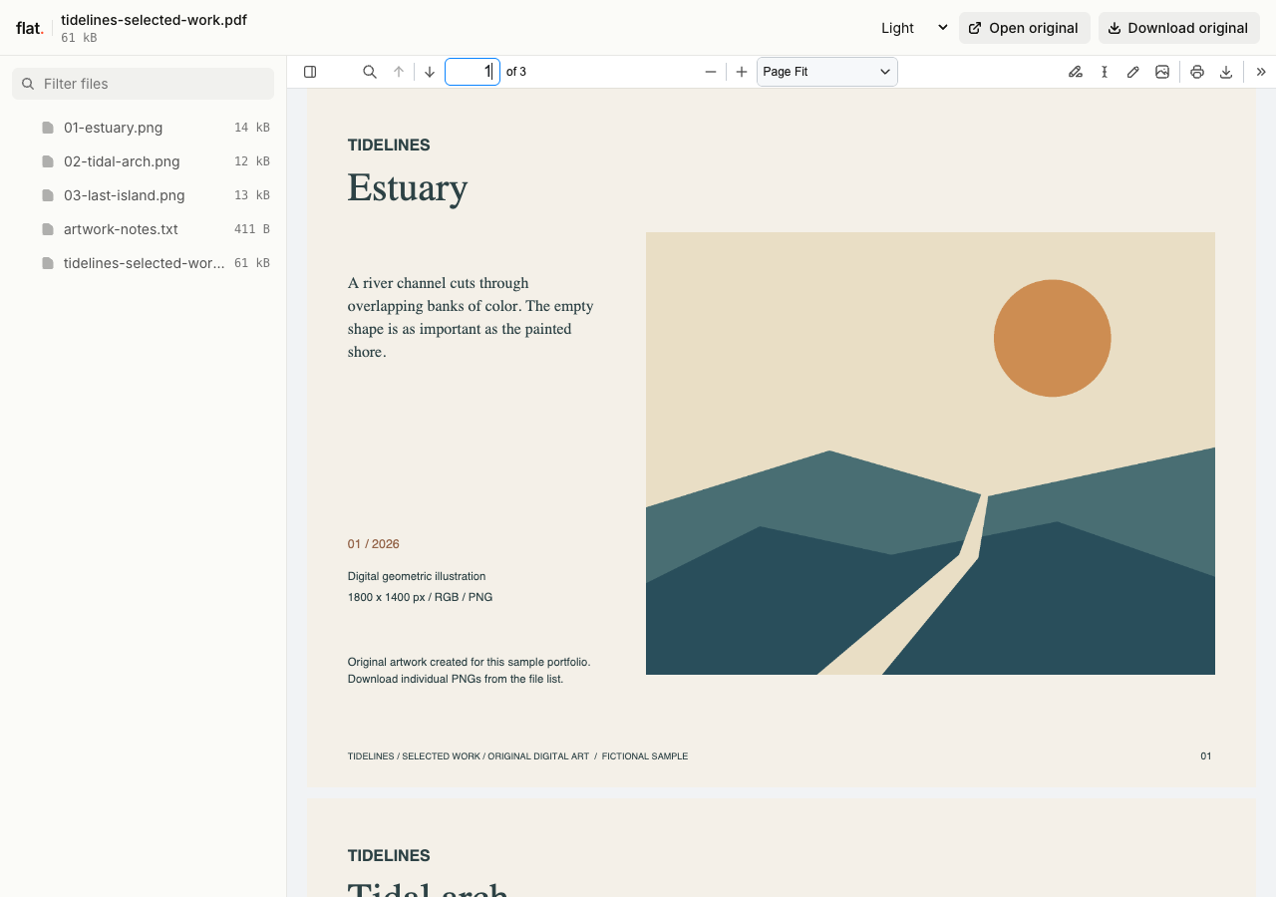Go to the next page arrow
The image size is (1276, 897).
click(430, 72)
